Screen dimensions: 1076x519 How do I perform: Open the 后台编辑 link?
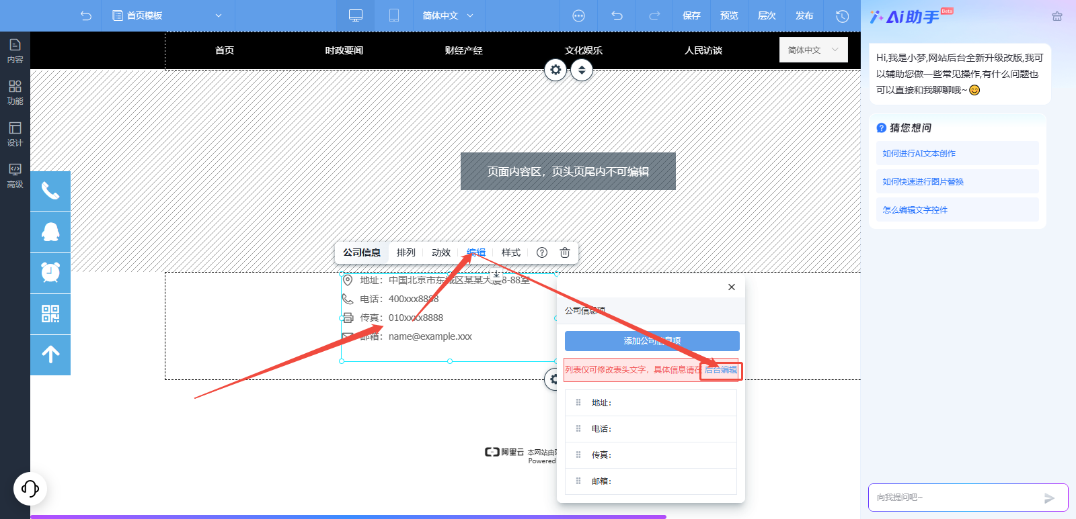click(x=721, y=370)
